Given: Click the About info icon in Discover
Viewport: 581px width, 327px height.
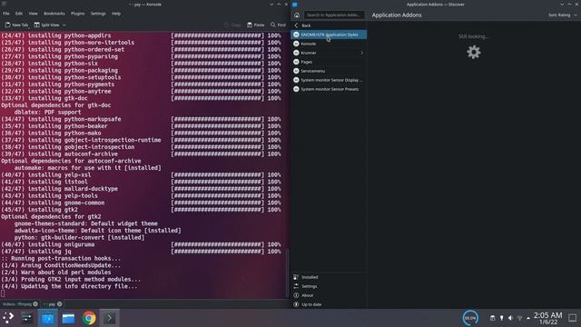Looking at the screenshot, I should [296, 295].
